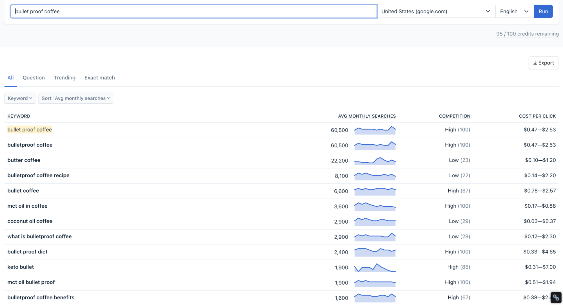The height and width of the screenshot is (305, 563).
Task: Click the mct oil in coffee keyword
Action: click(x=27, y=206)
